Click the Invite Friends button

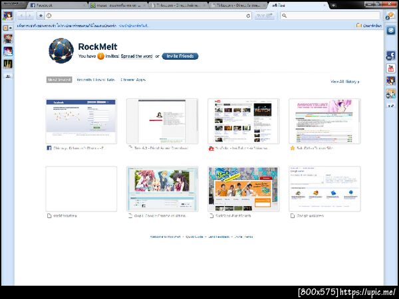pos(180,56)
